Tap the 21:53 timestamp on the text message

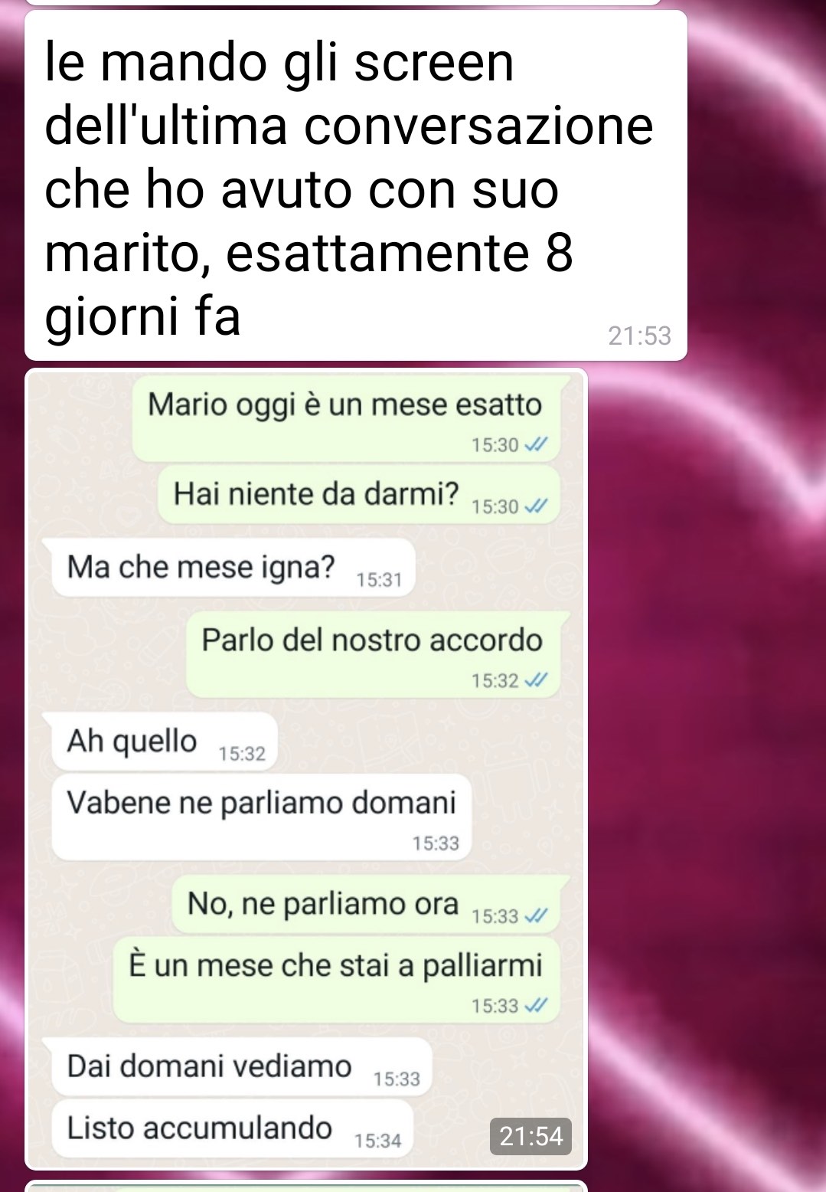pos(639,336)
